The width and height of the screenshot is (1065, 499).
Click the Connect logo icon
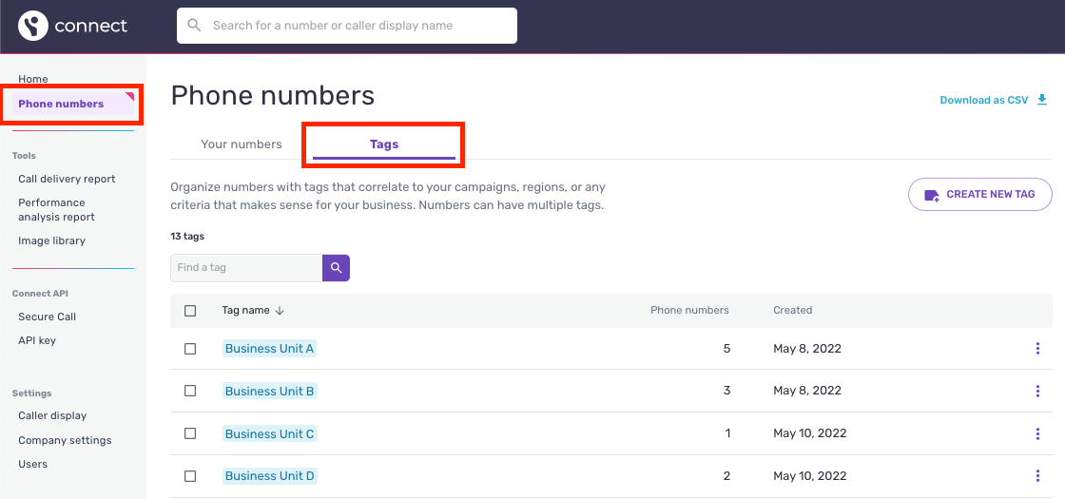pos(33,26)
